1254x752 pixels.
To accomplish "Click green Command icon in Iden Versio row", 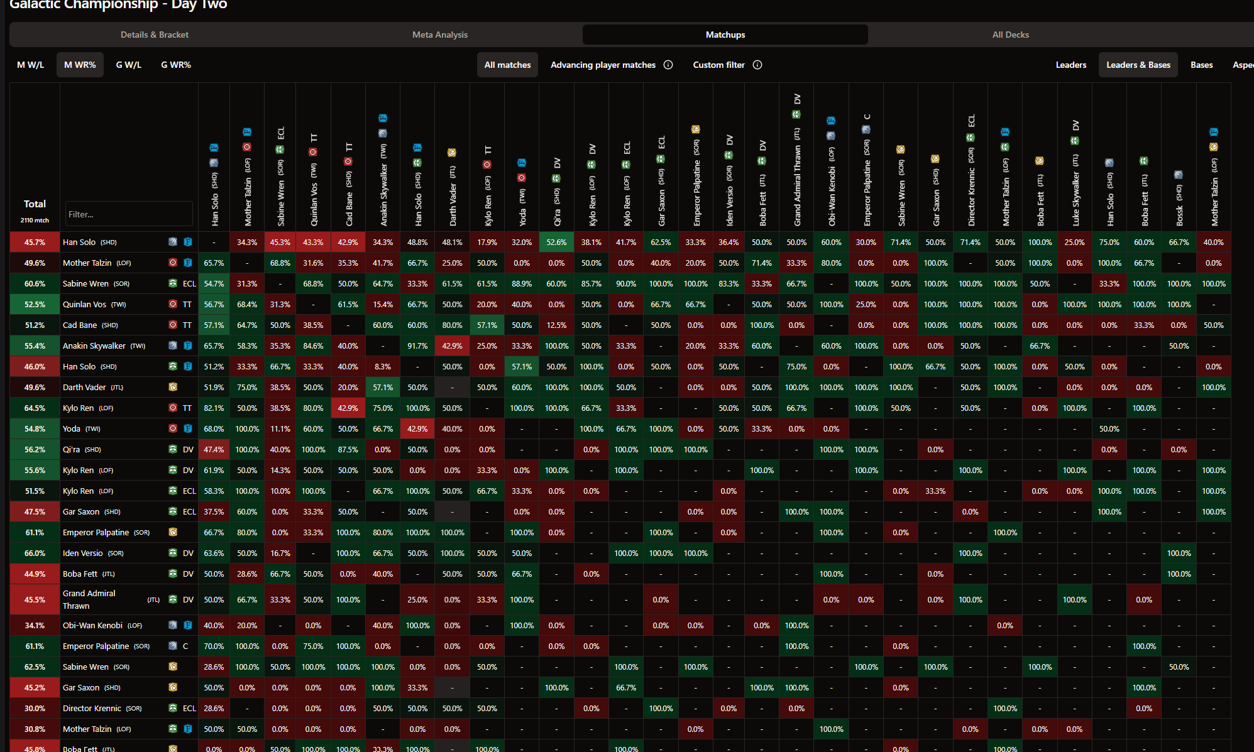I will [173, 553].
